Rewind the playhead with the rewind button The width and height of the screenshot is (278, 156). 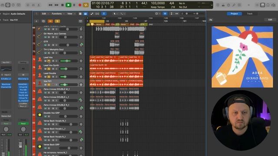tap(50, 5)
